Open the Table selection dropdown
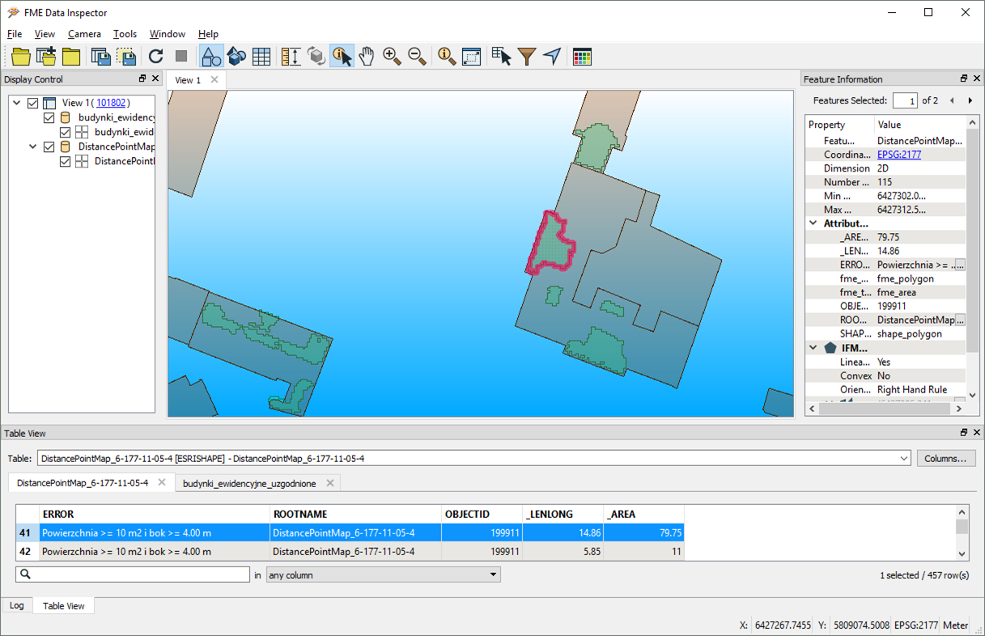Viewport: 985px width, 636px height. point(903,459)
